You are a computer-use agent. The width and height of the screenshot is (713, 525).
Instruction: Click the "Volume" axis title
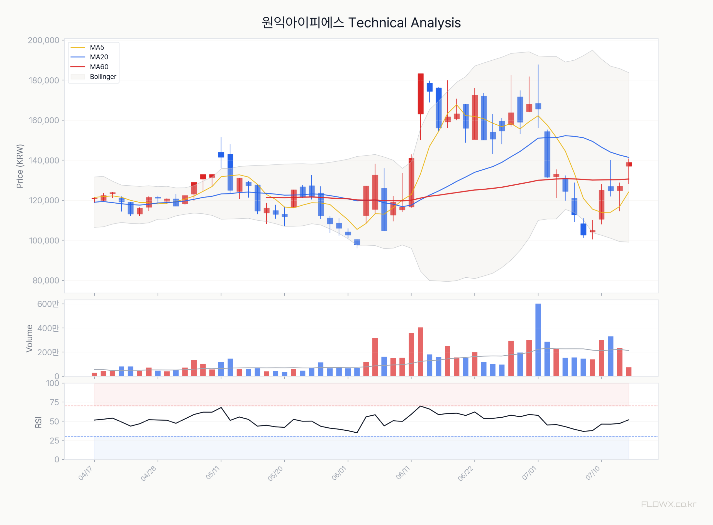(x=29, y=338)
